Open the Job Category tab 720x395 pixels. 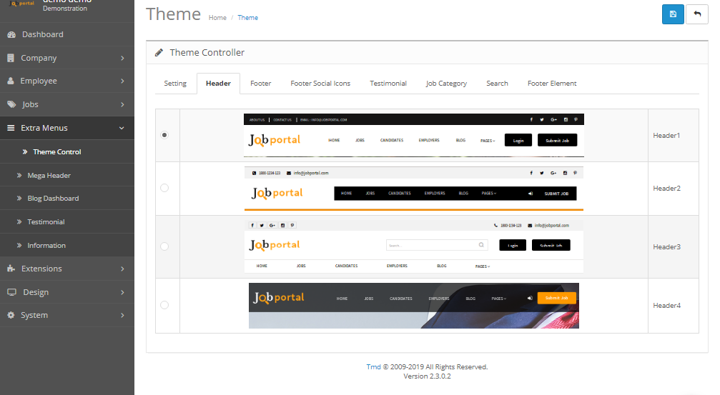[x=446, y=84]
